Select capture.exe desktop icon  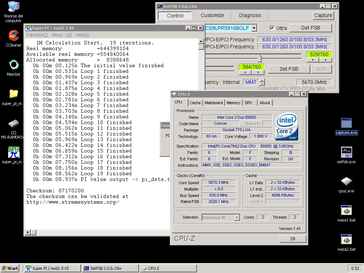(346, 126)
